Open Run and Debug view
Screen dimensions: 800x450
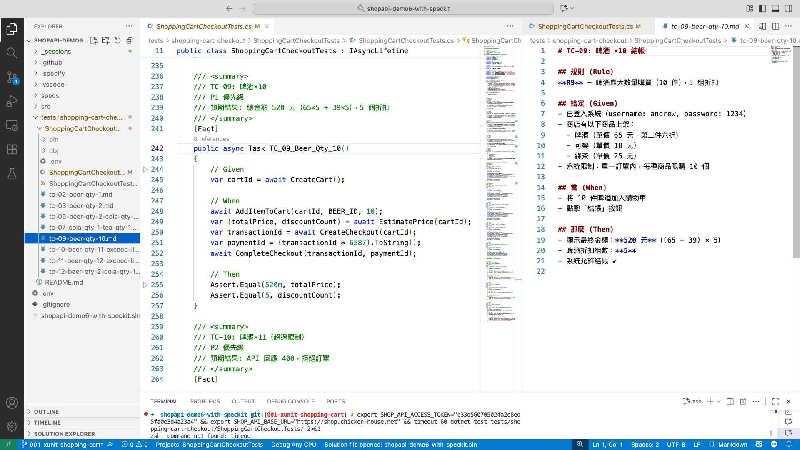click(12, 101)
